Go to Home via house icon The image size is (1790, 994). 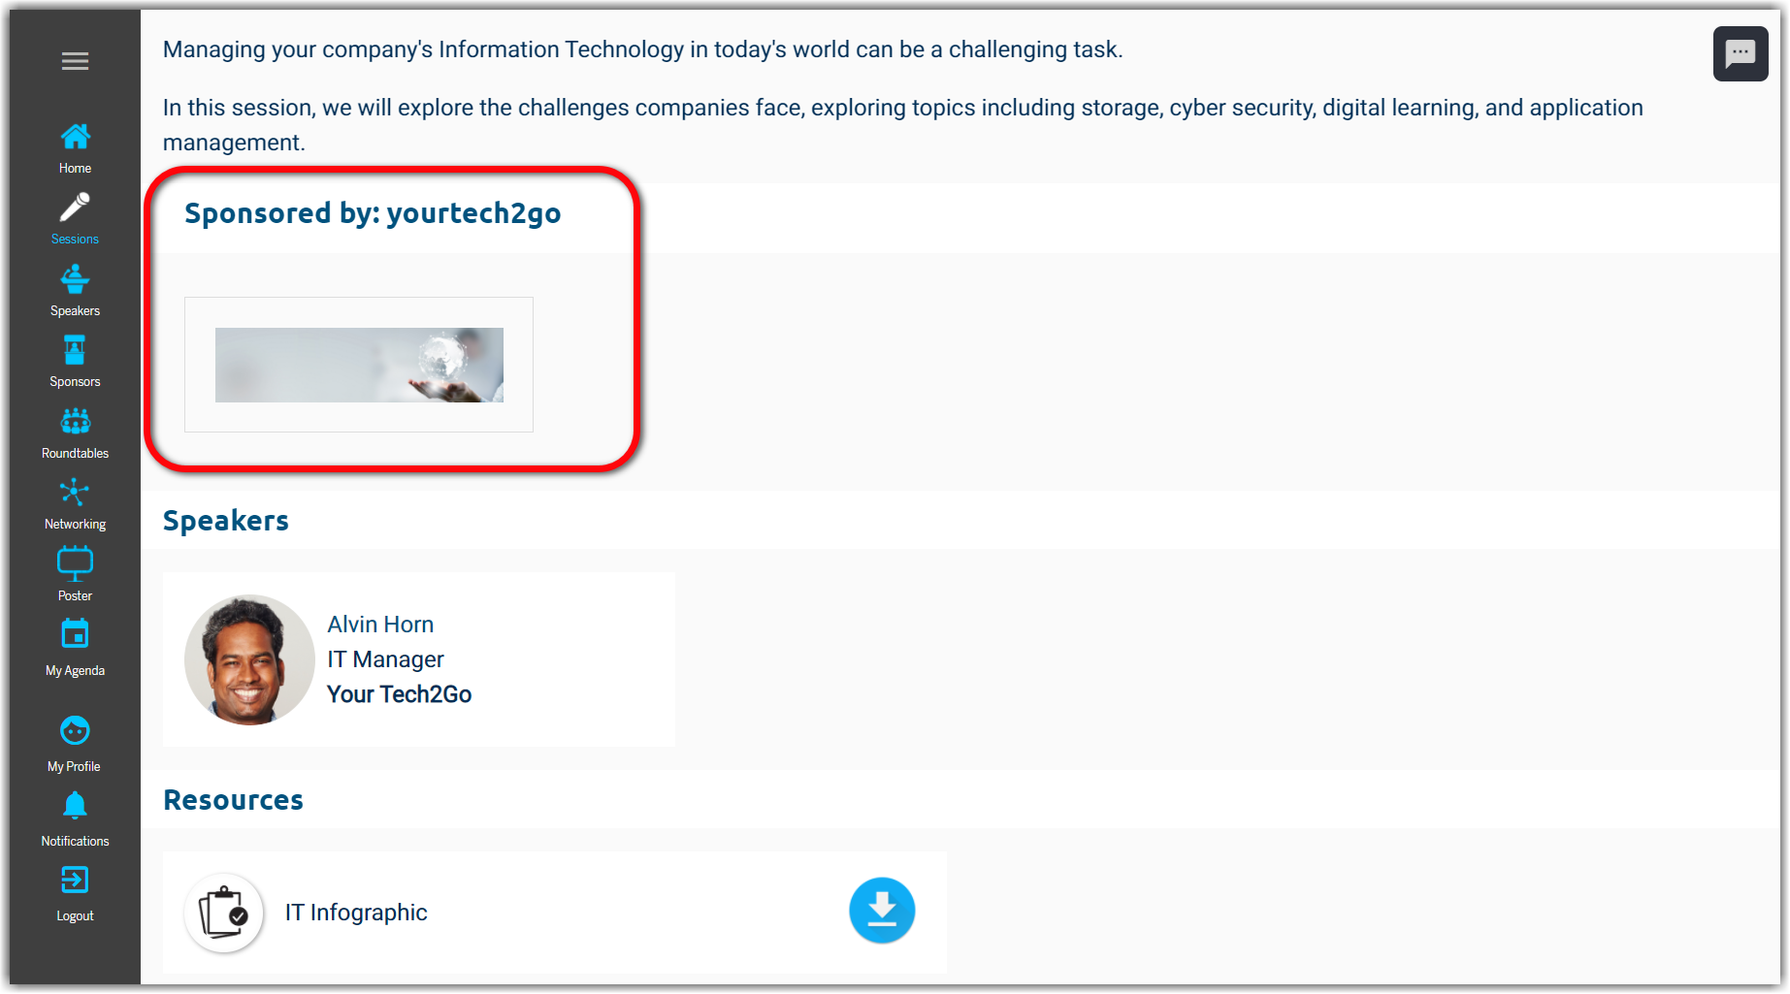(75, 137)
